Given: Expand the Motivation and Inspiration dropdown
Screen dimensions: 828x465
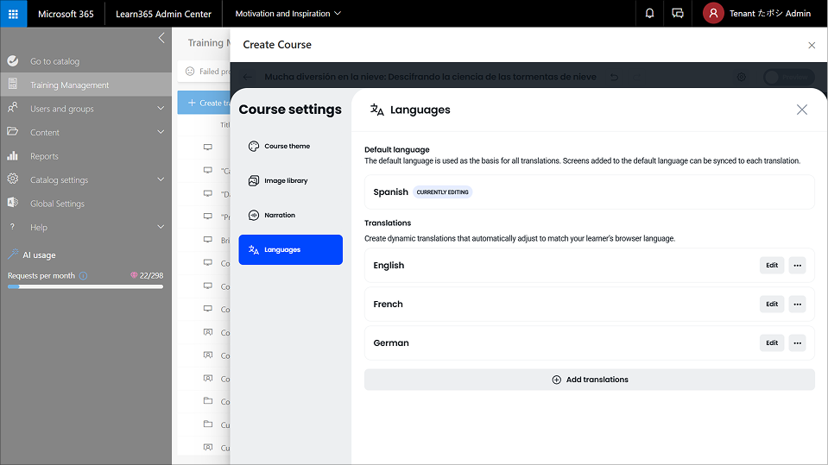Looking at the screenshot, I should click(288, 14).
